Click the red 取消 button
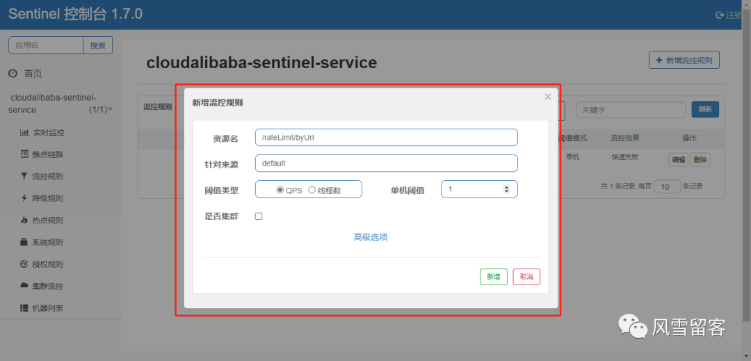The height and width of the screenshot is (361, 751). point(526,277)
